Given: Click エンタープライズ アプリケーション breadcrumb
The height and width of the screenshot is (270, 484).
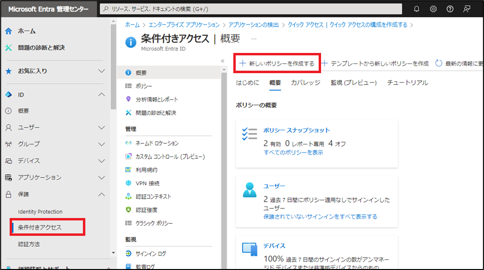Looking at the screenshot, I should pyautogui.click(x=184, y=25).
